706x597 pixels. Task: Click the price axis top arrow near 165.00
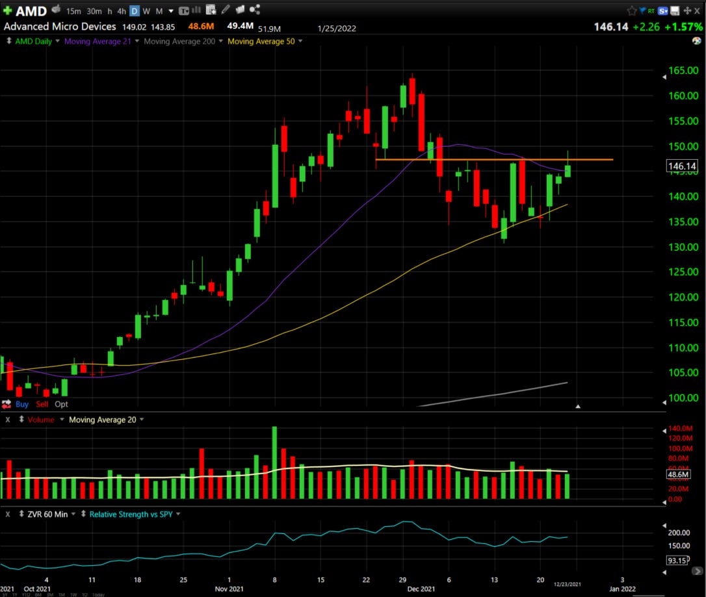[x=664, y=77]
